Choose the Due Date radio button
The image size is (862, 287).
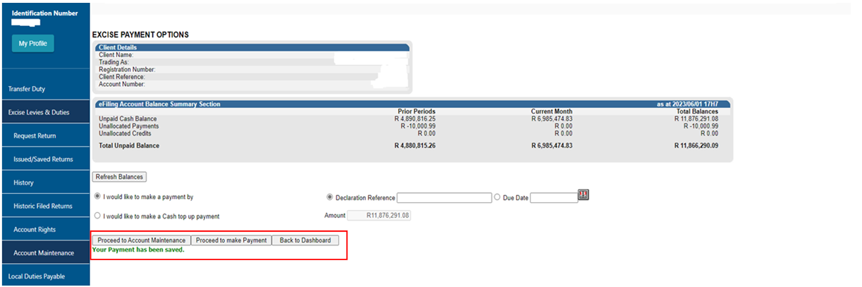point(498,198)
